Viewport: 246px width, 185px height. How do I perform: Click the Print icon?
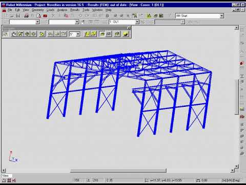[x=26, y=16]
